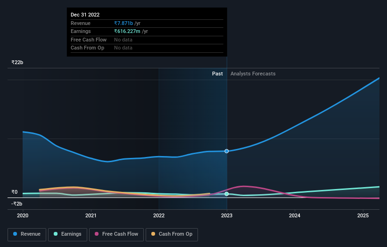Click the 2024 x-axis label

295,216
